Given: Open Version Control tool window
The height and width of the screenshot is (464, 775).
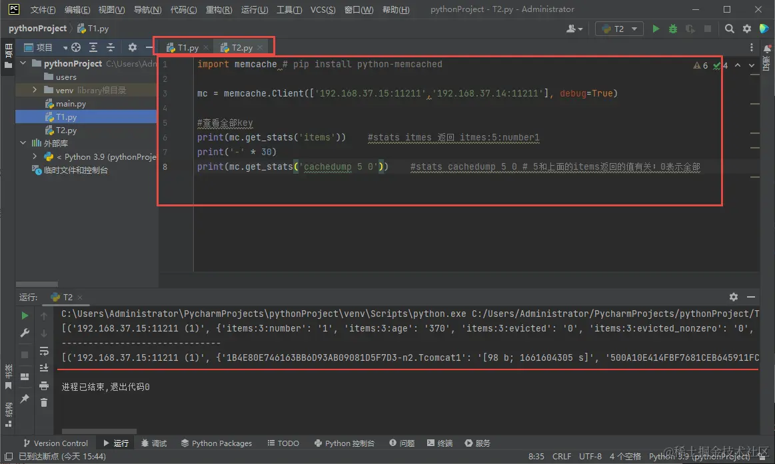Looking at the screenshot, I should [55, 443].
